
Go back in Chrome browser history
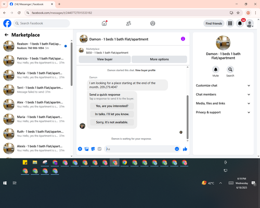pyautogui.click(x=5, y=13)
